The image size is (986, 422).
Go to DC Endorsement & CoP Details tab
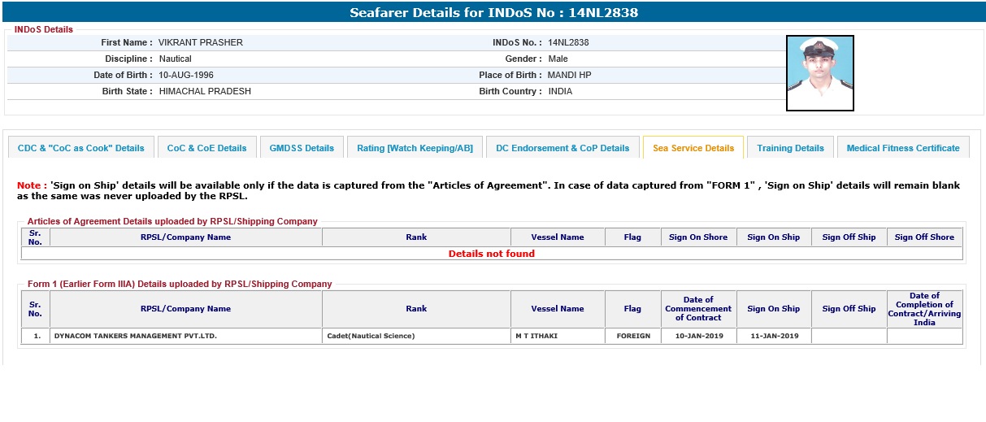point(562,148)
